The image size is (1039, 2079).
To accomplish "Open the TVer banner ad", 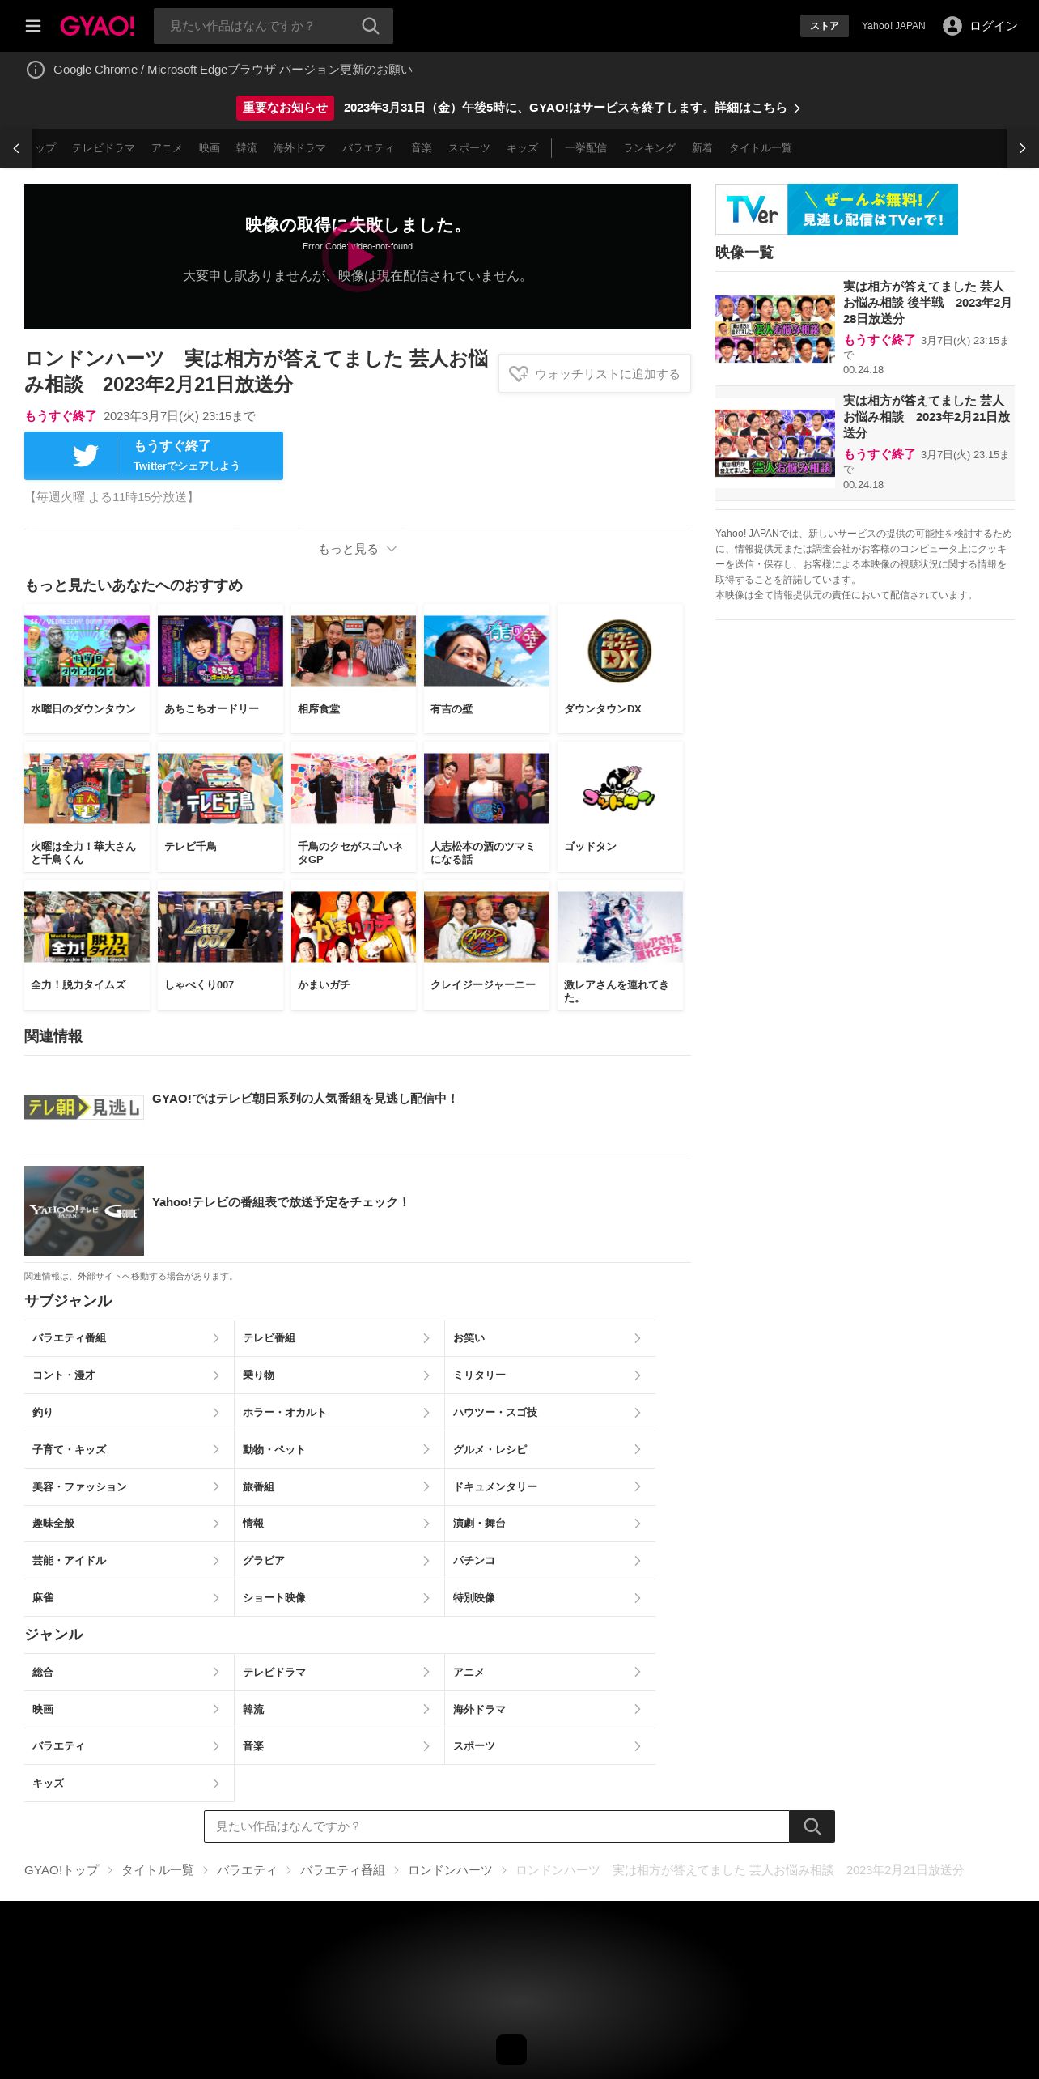I will (837, 209).
